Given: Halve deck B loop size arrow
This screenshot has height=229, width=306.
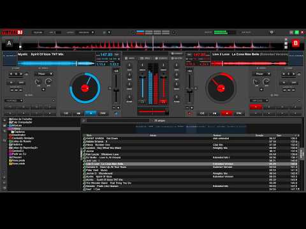Looking at the screenshot, I should (284, 74).
